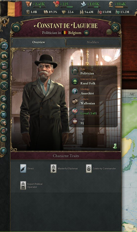Screen dimensions: 137x232
Task: Open the Budget coins sidebar icon
Action: click(x=4, y=56)
